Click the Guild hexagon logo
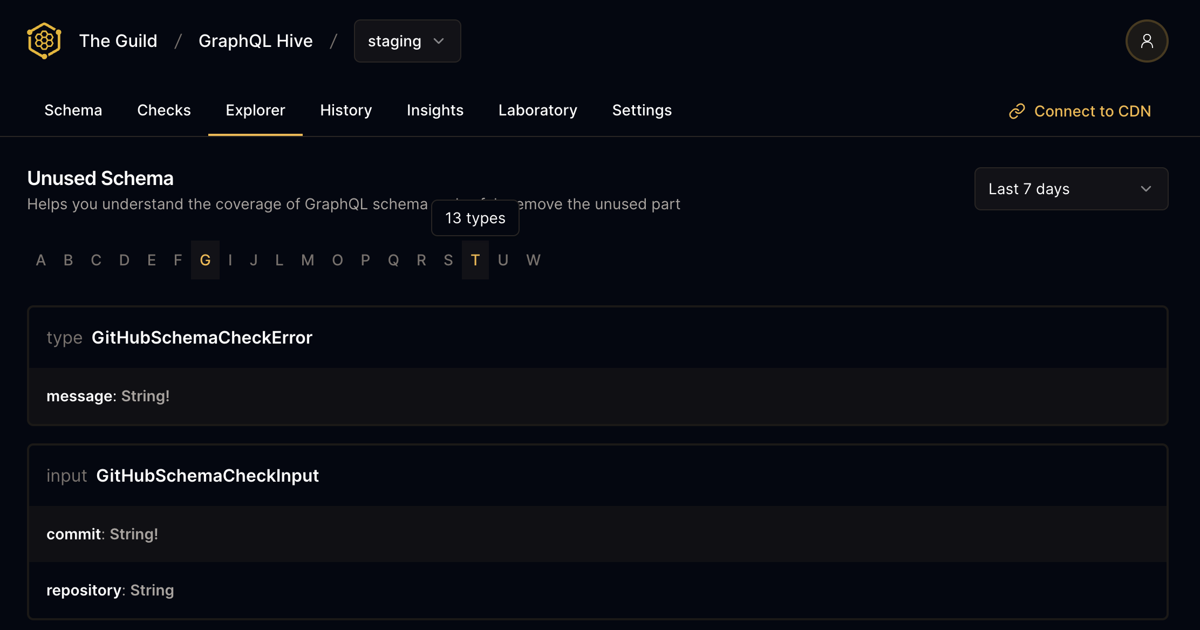 pos(43,40)
